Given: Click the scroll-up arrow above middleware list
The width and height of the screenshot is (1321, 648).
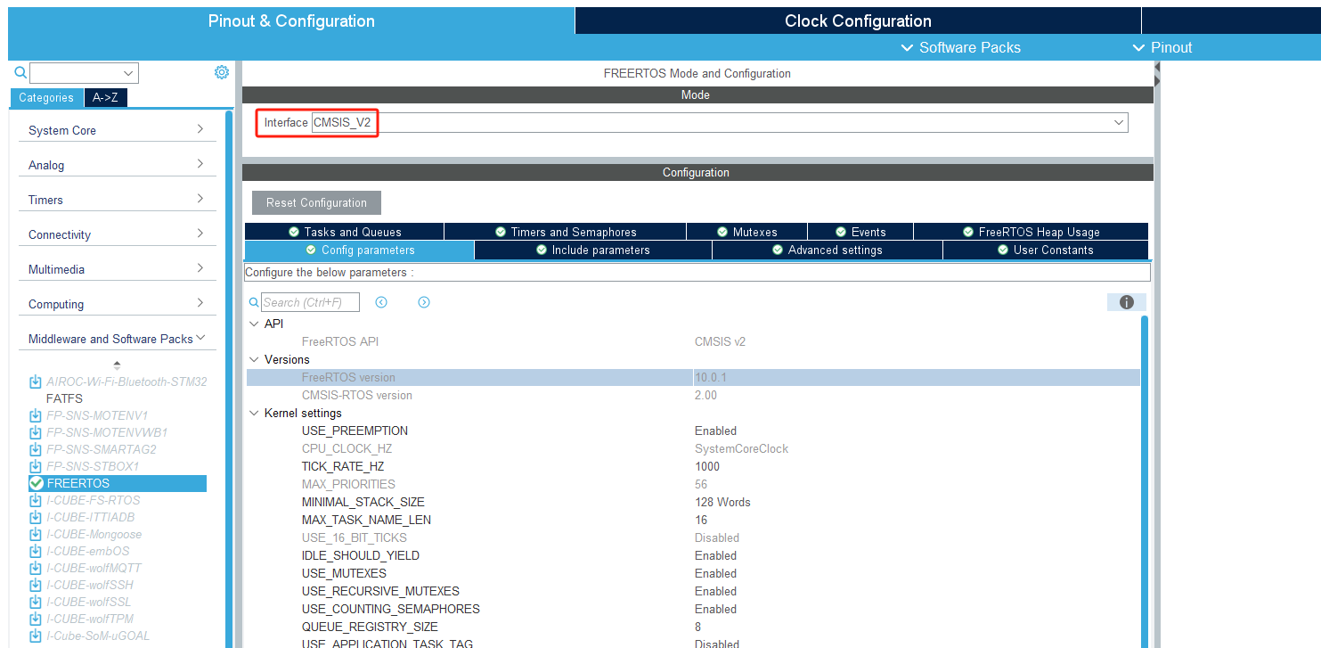Looking at the screenshot, I should (x=117, y=365).
